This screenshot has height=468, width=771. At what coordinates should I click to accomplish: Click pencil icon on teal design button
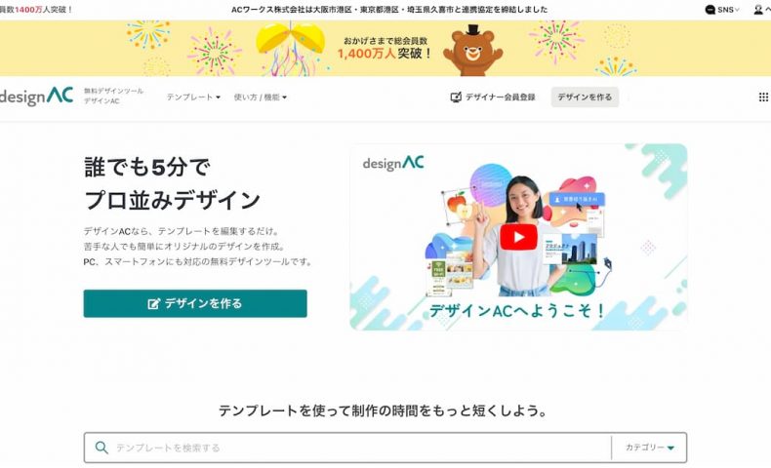pyautogui.click(x=154, y=303)
